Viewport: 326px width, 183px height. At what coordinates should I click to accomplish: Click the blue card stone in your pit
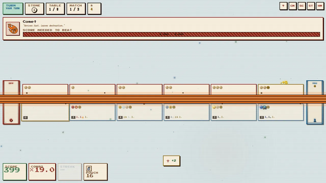(x=265, y=107)
